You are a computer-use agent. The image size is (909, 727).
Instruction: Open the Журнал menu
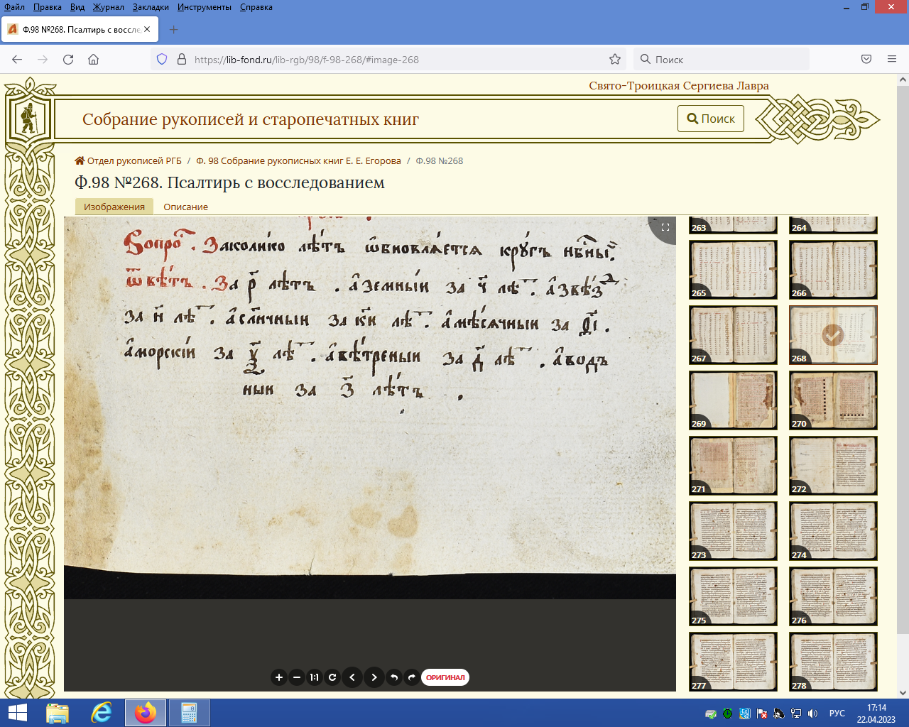[x=108, y=7]
